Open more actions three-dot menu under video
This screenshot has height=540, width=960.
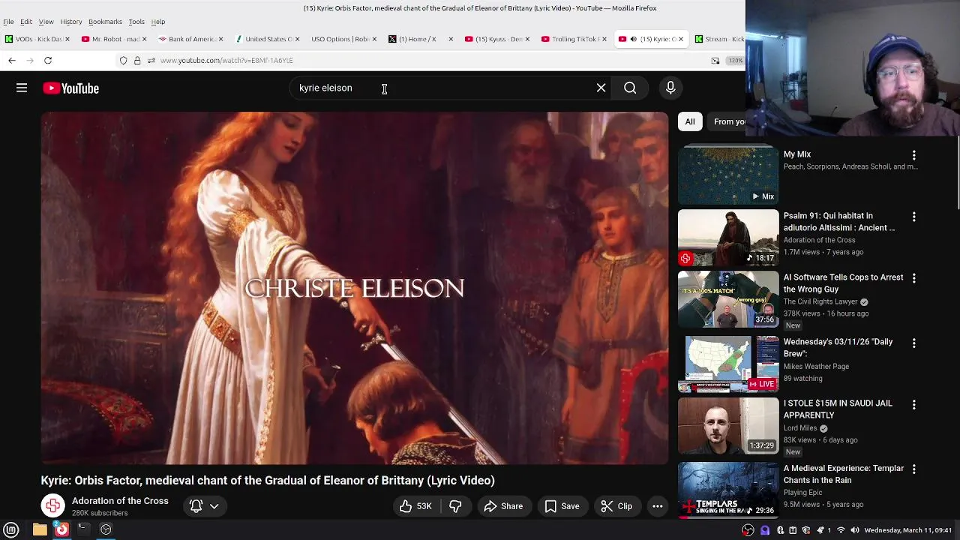point(657,506)
